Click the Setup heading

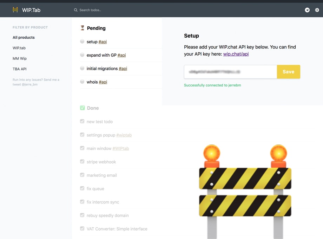[x=191, y=36]
